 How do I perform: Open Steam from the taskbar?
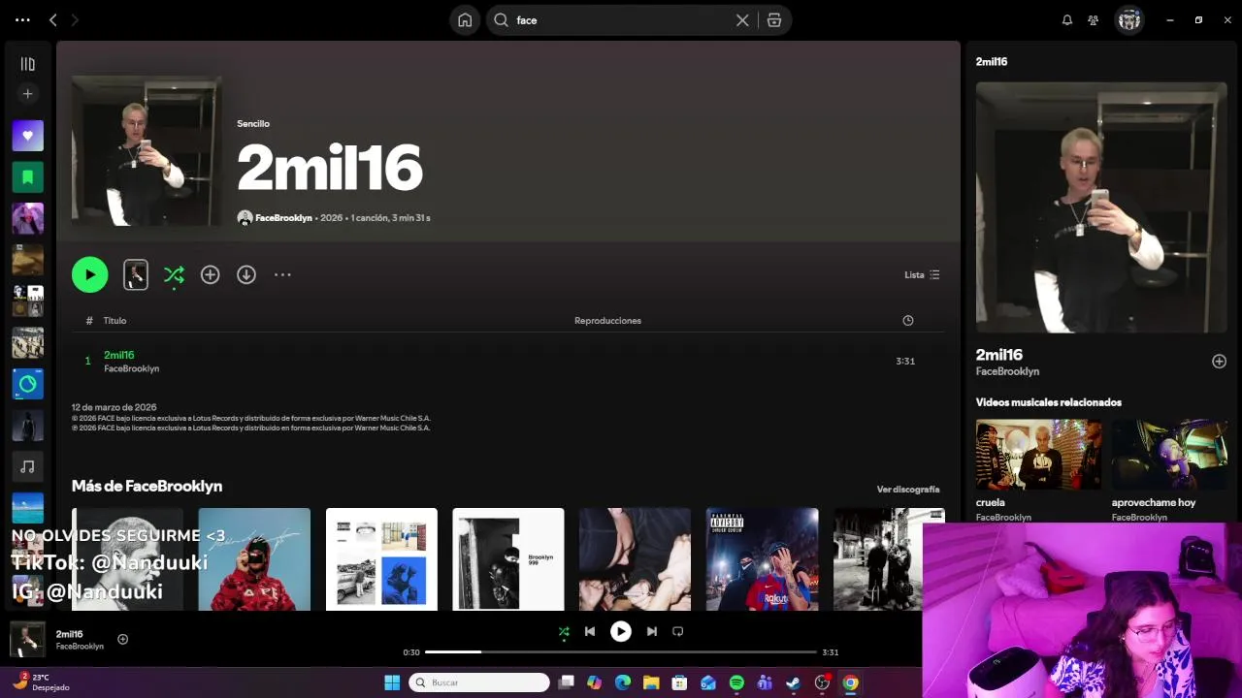click(793, 682)
